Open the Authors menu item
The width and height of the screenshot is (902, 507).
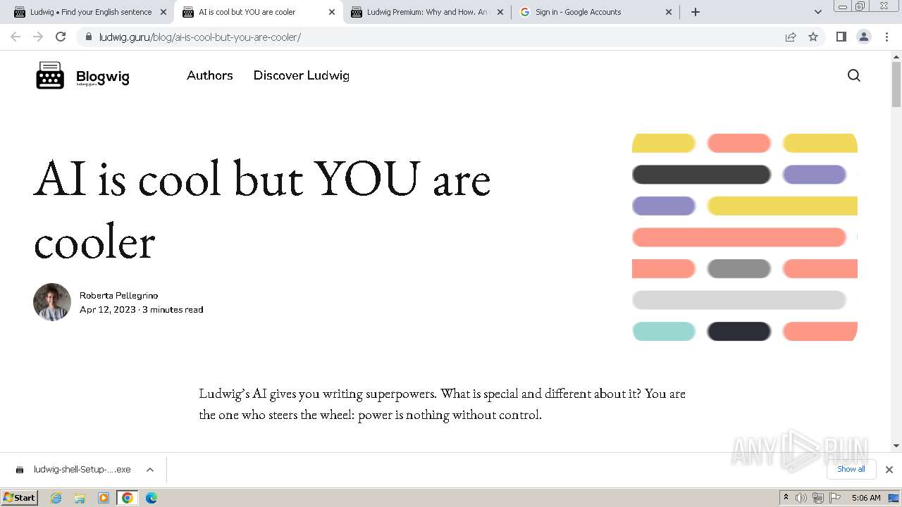[x=210, y=75]
